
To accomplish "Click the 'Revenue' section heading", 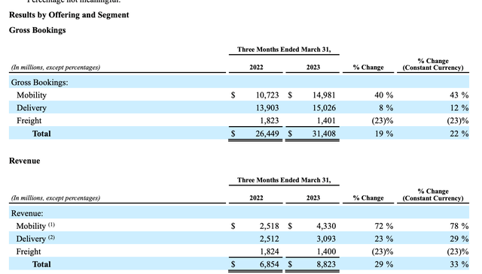I will (x=24, y=161).
